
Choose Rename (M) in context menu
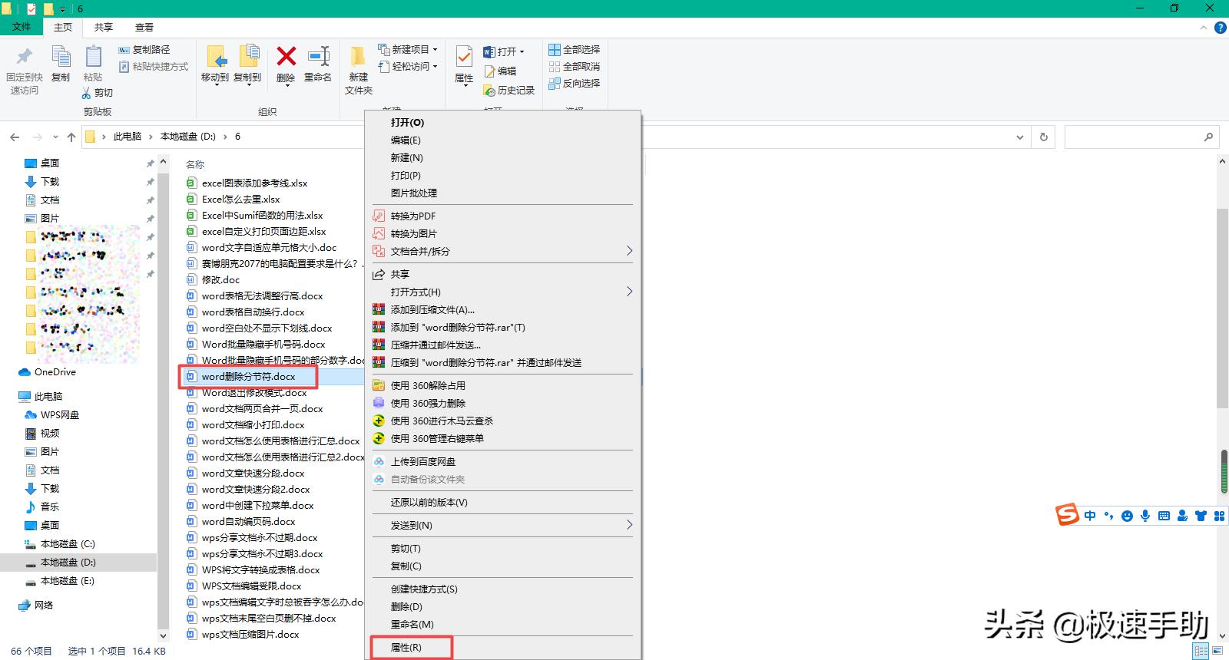tap(503, 624)
